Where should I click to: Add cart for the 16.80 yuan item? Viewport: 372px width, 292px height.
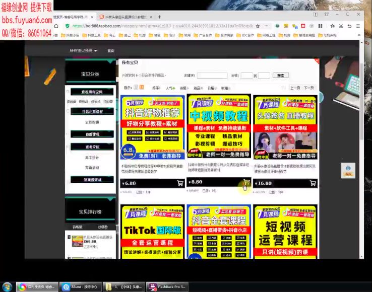click(313, 183)
